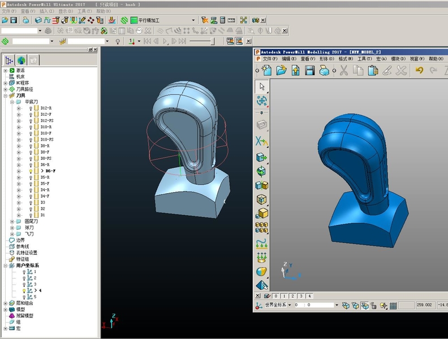
Task: Open project icon in PowerMill toolbar
Action: (5, 20)
